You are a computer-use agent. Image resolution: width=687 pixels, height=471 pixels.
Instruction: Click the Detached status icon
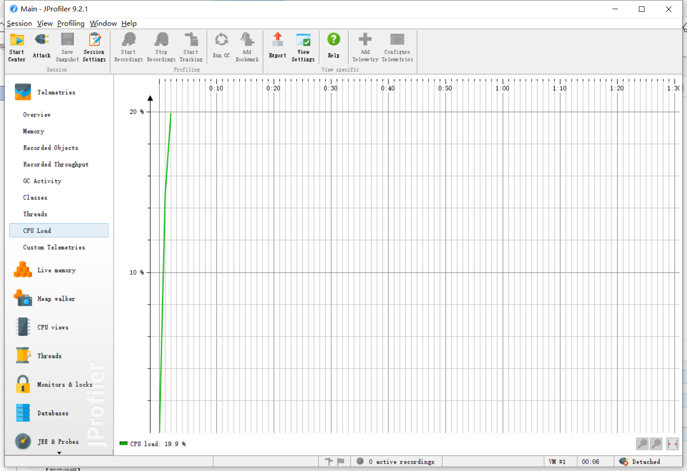[x=623, y=461]
